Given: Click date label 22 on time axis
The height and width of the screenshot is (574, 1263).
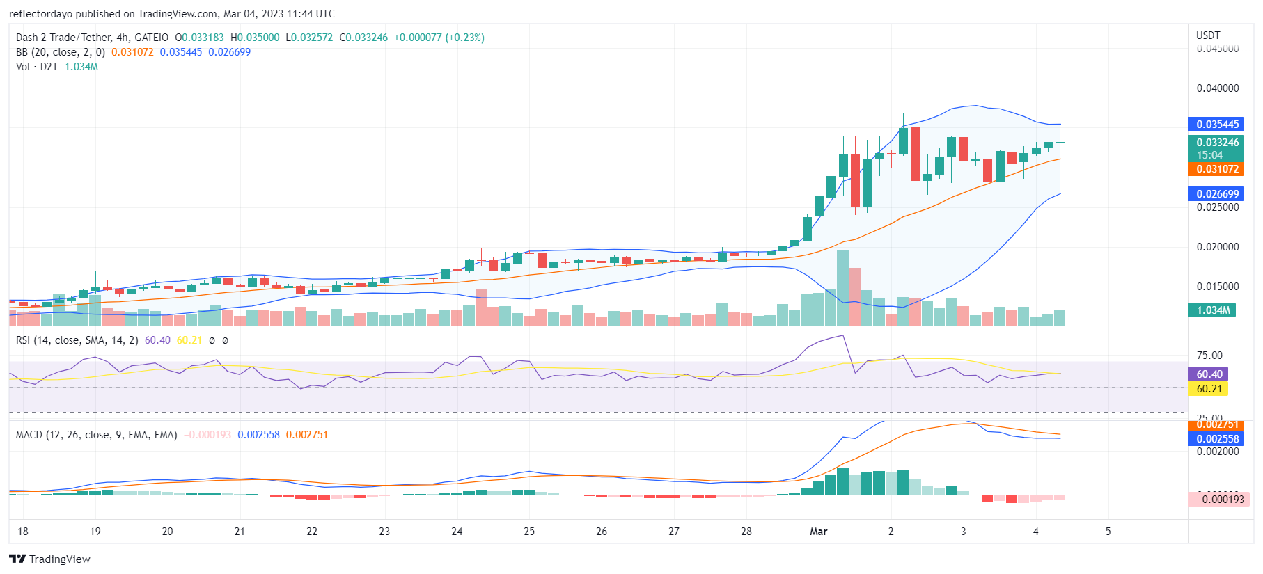Looking at the screenshot, I should pos(312,532).
